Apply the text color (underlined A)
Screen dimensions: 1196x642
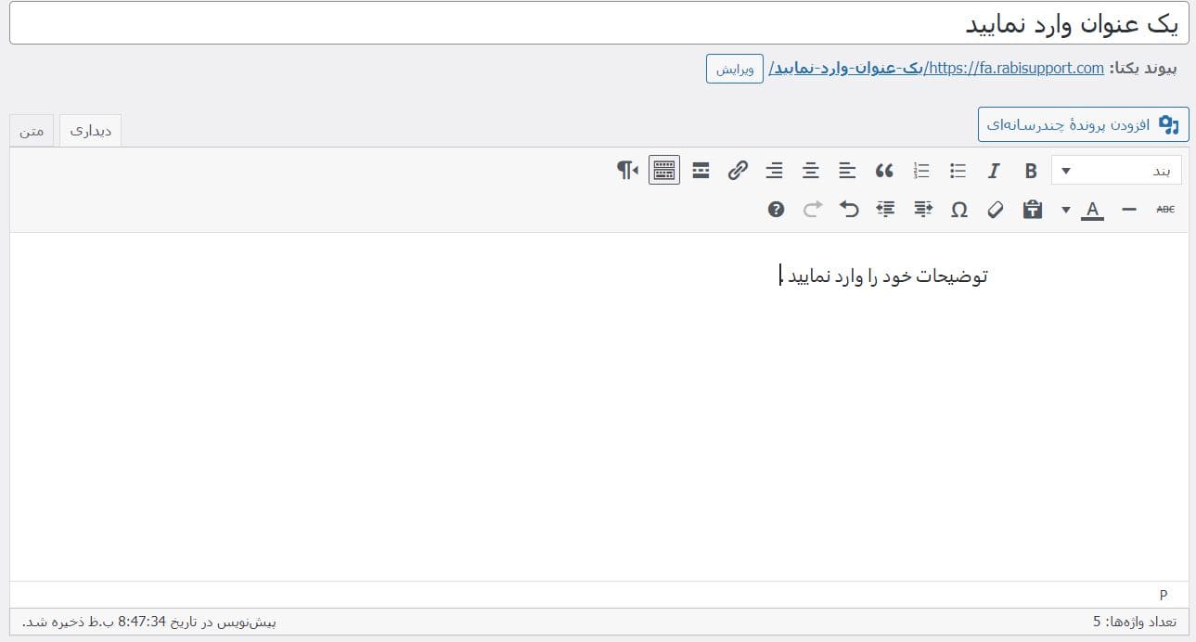(x=1093, y=210)
